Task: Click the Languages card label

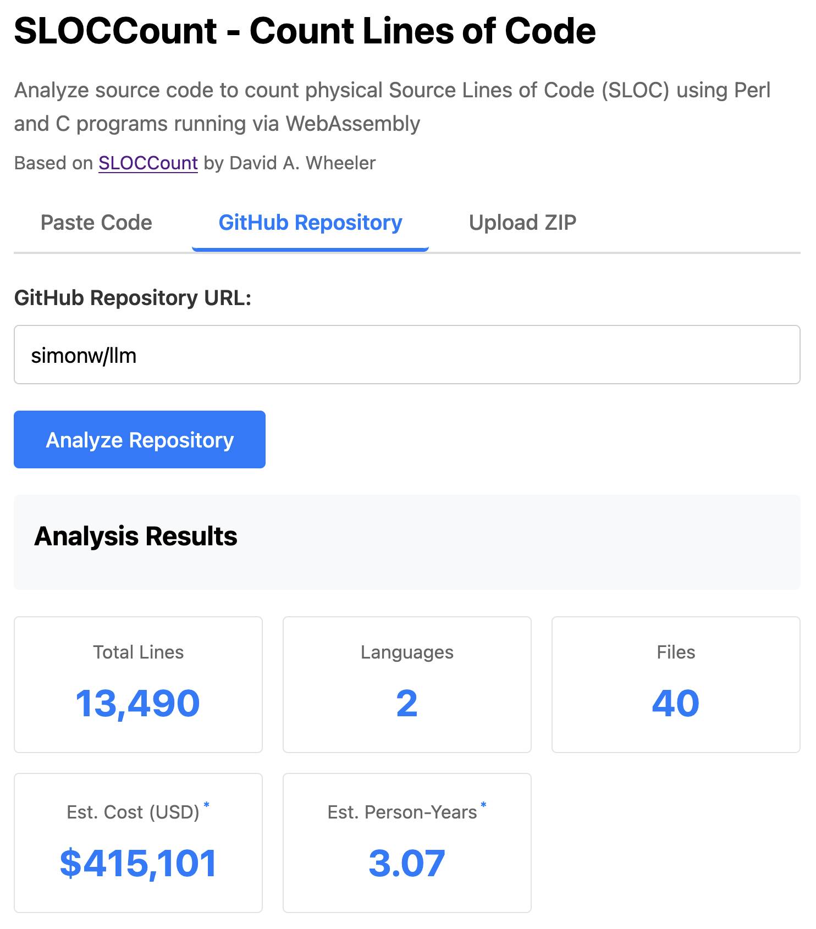Action: (407, 652)
